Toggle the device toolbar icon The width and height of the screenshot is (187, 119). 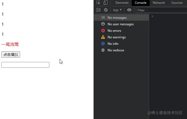105,3
